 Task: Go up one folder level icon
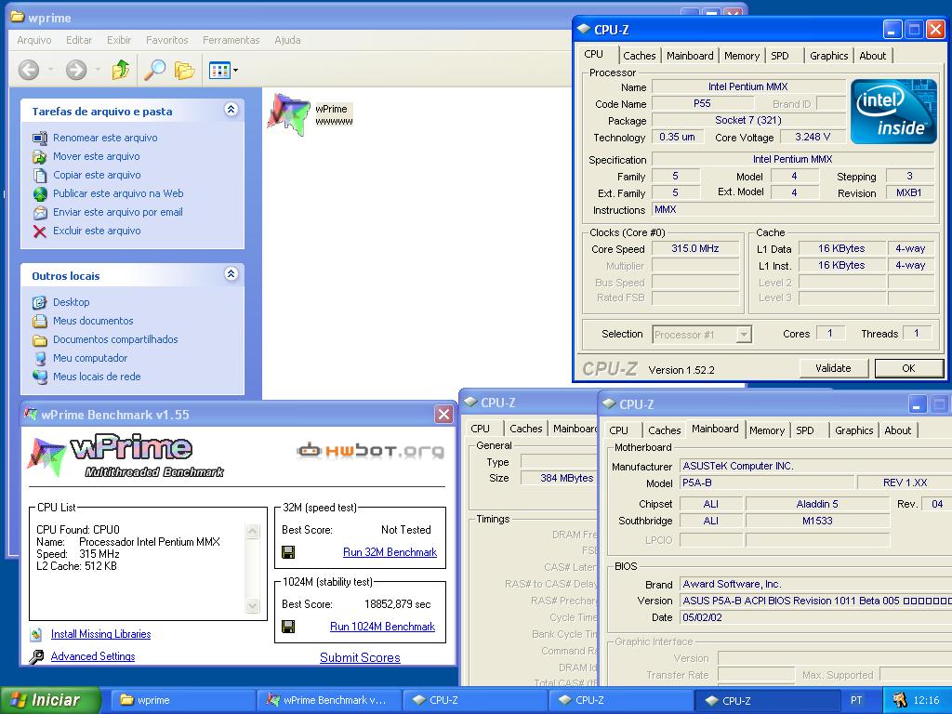(121, 70)
